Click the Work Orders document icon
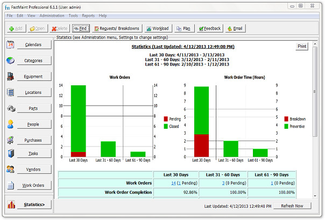Viewport: 325px width, 220px height. pos(10,185)
